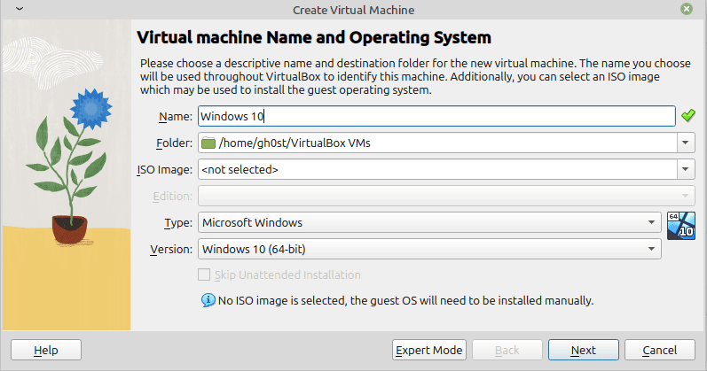Click the flower illustration side image
707x371 pixels.
click(x=67, y=175)
